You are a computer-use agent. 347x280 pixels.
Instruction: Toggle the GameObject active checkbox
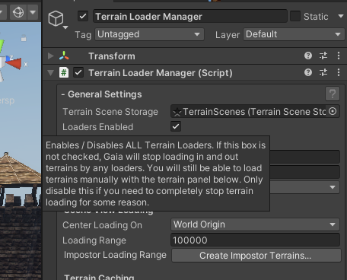point(83,16)
